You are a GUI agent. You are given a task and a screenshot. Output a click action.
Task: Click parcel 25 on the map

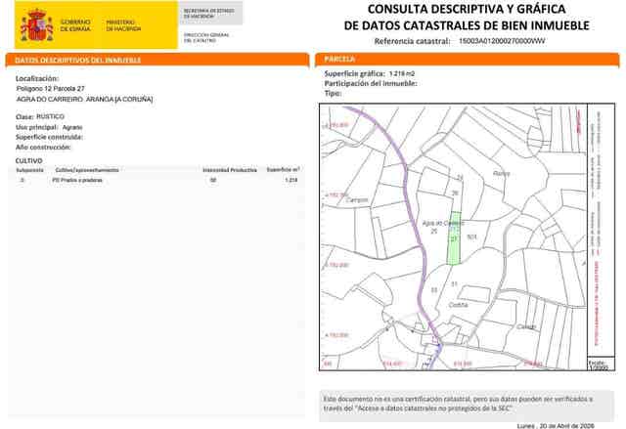tap(433, 232)
